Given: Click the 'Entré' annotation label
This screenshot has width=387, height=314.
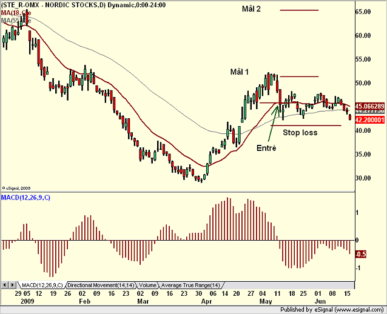Looking at the screenshot, I should (x=266, y=148).
